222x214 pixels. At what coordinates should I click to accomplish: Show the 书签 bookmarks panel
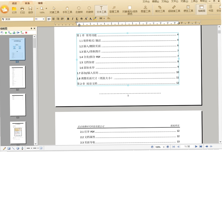click(211, 8)
